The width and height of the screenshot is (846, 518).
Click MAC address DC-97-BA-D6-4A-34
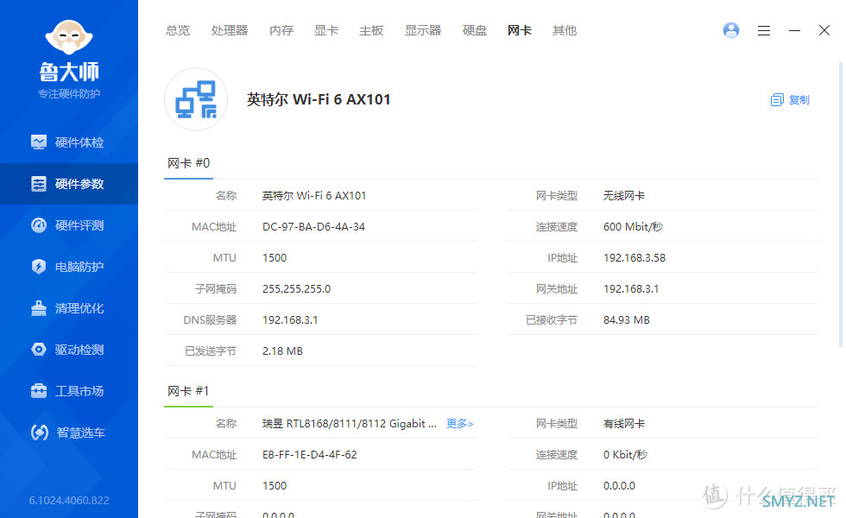pyautogui.click(x=313, y=226)
